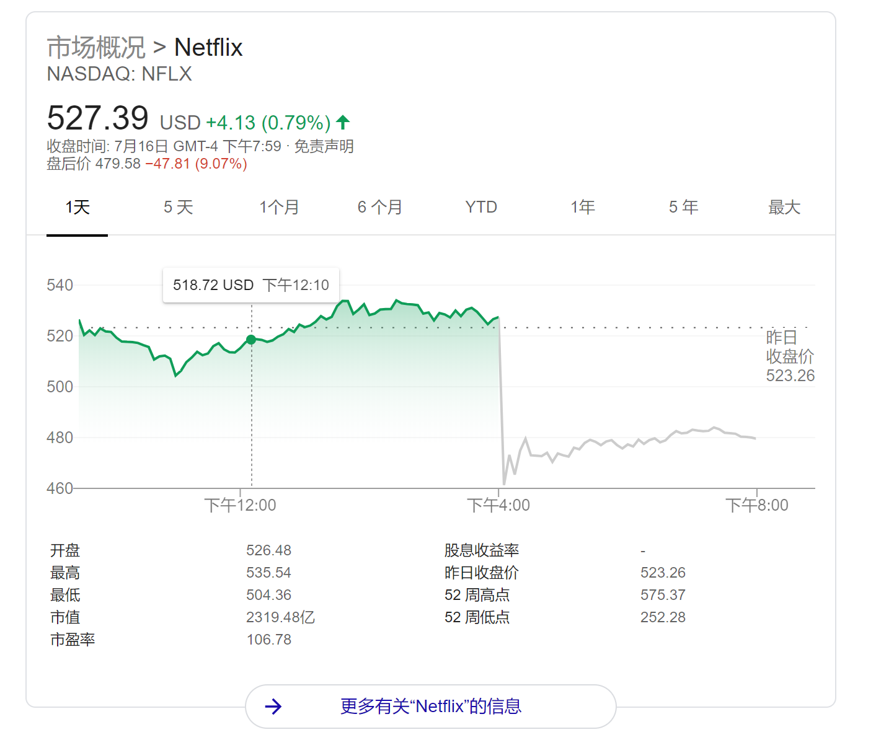Click the green data point on chart
Viewport: 876px width, 740px height.
point(251,340)
